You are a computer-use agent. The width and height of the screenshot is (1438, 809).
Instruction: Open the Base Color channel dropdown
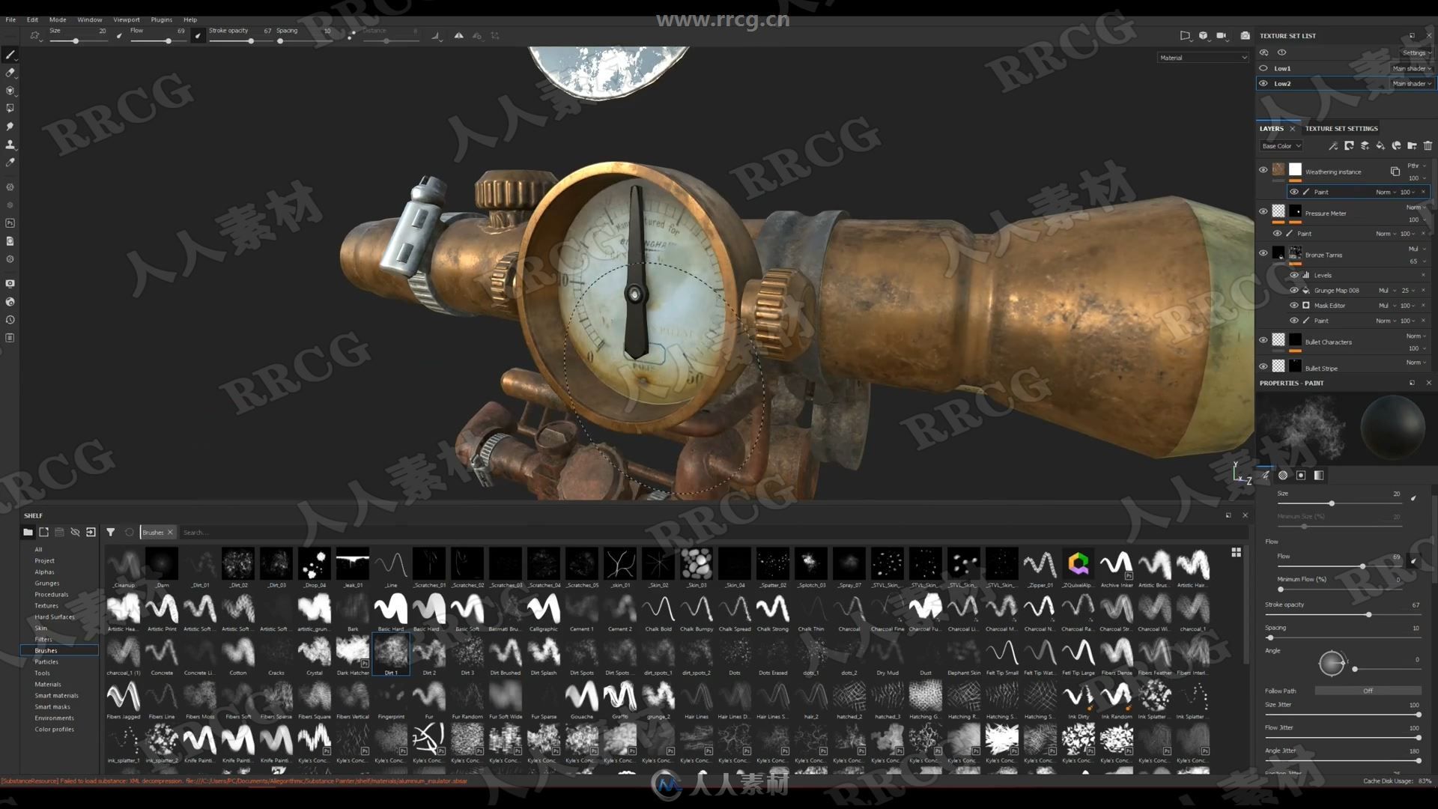[x=1281, y=146]
